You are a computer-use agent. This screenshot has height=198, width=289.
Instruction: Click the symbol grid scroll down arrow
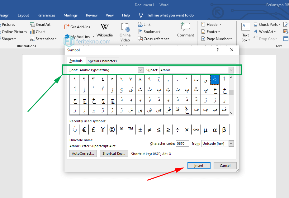pyautogui.click(x=231, y=113)
